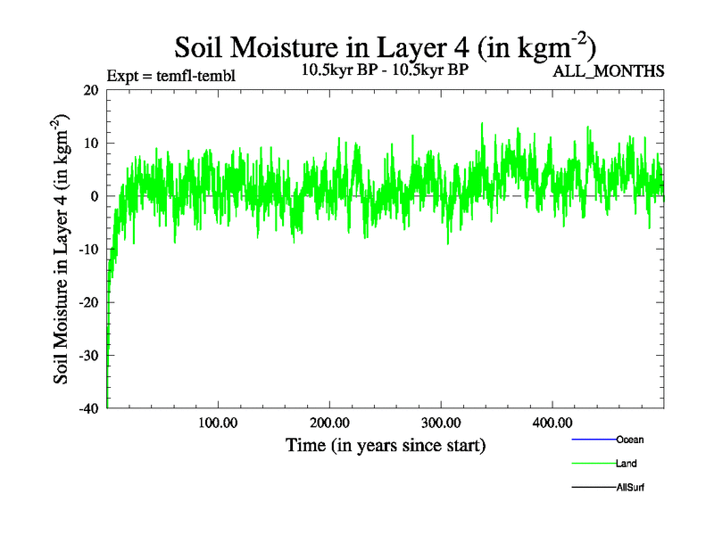The width and height of the screenshot is (714, 535).
Task: Click the 0 y-axis tick label
Action: [95, 196]
